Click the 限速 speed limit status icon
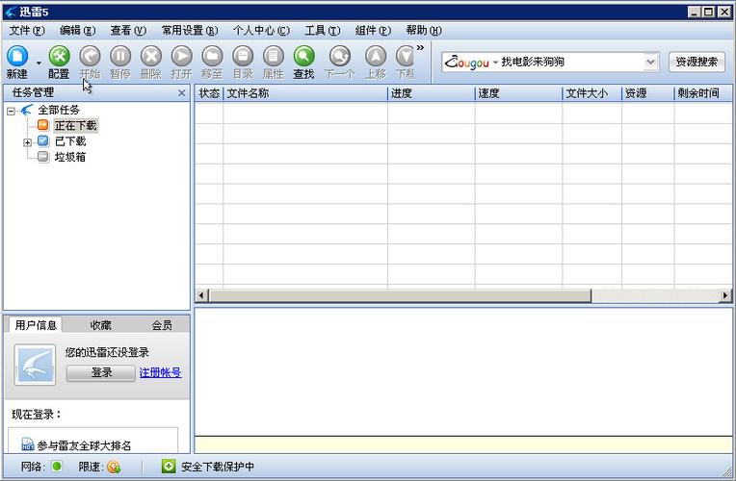 (x=114, y=467)
